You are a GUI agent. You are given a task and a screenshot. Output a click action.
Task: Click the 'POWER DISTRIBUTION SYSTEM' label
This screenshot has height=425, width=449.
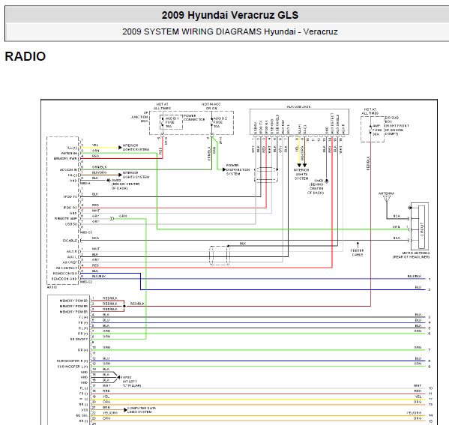pos(238,169)
